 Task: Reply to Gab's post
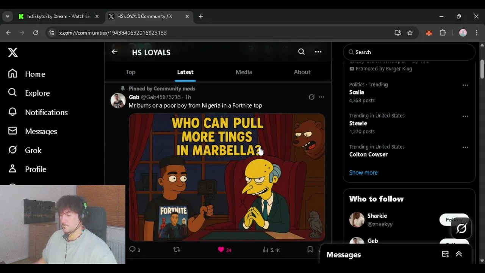click(135, 249)
